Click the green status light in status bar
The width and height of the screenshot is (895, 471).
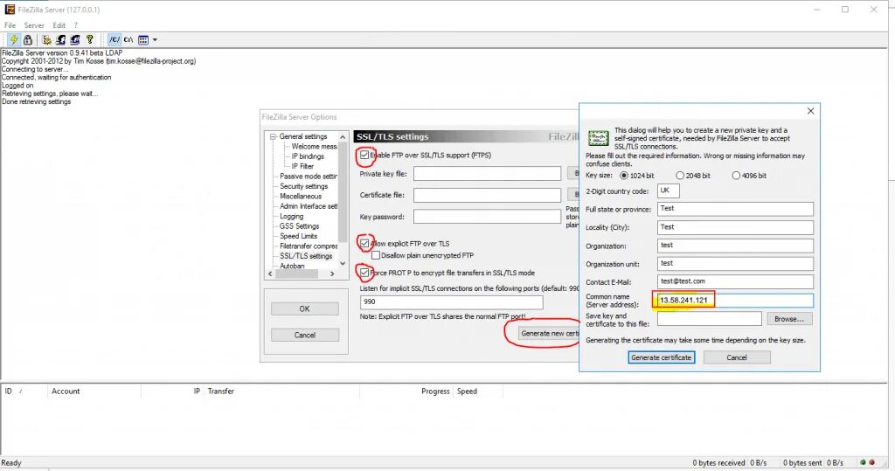coord(863,462)
